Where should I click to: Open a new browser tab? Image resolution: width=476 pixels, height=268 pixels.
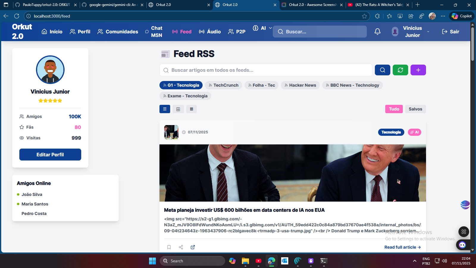coord(418,5)
